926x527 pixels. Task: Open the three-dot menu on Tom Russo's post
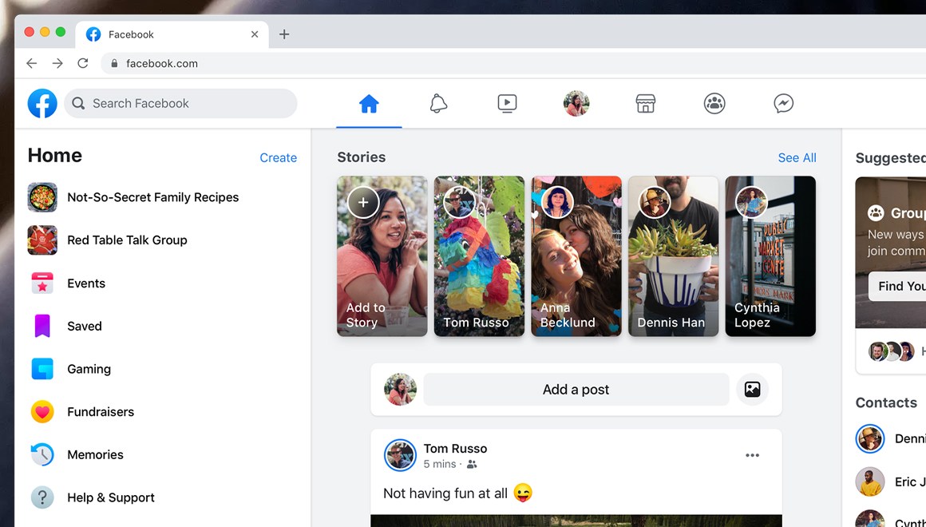[x=752, y=455]
